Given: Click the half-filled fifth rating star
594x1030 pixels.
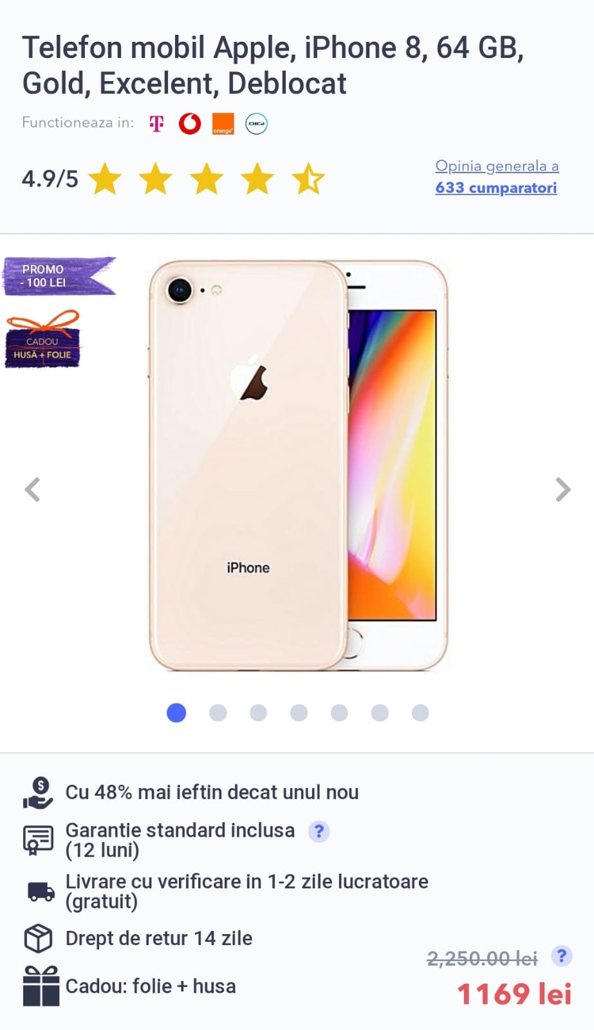Looking at the screenshot, I should 309,178.
